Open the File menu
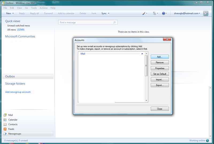This screenshot has height=144, width=214. (x=5, y=8)
